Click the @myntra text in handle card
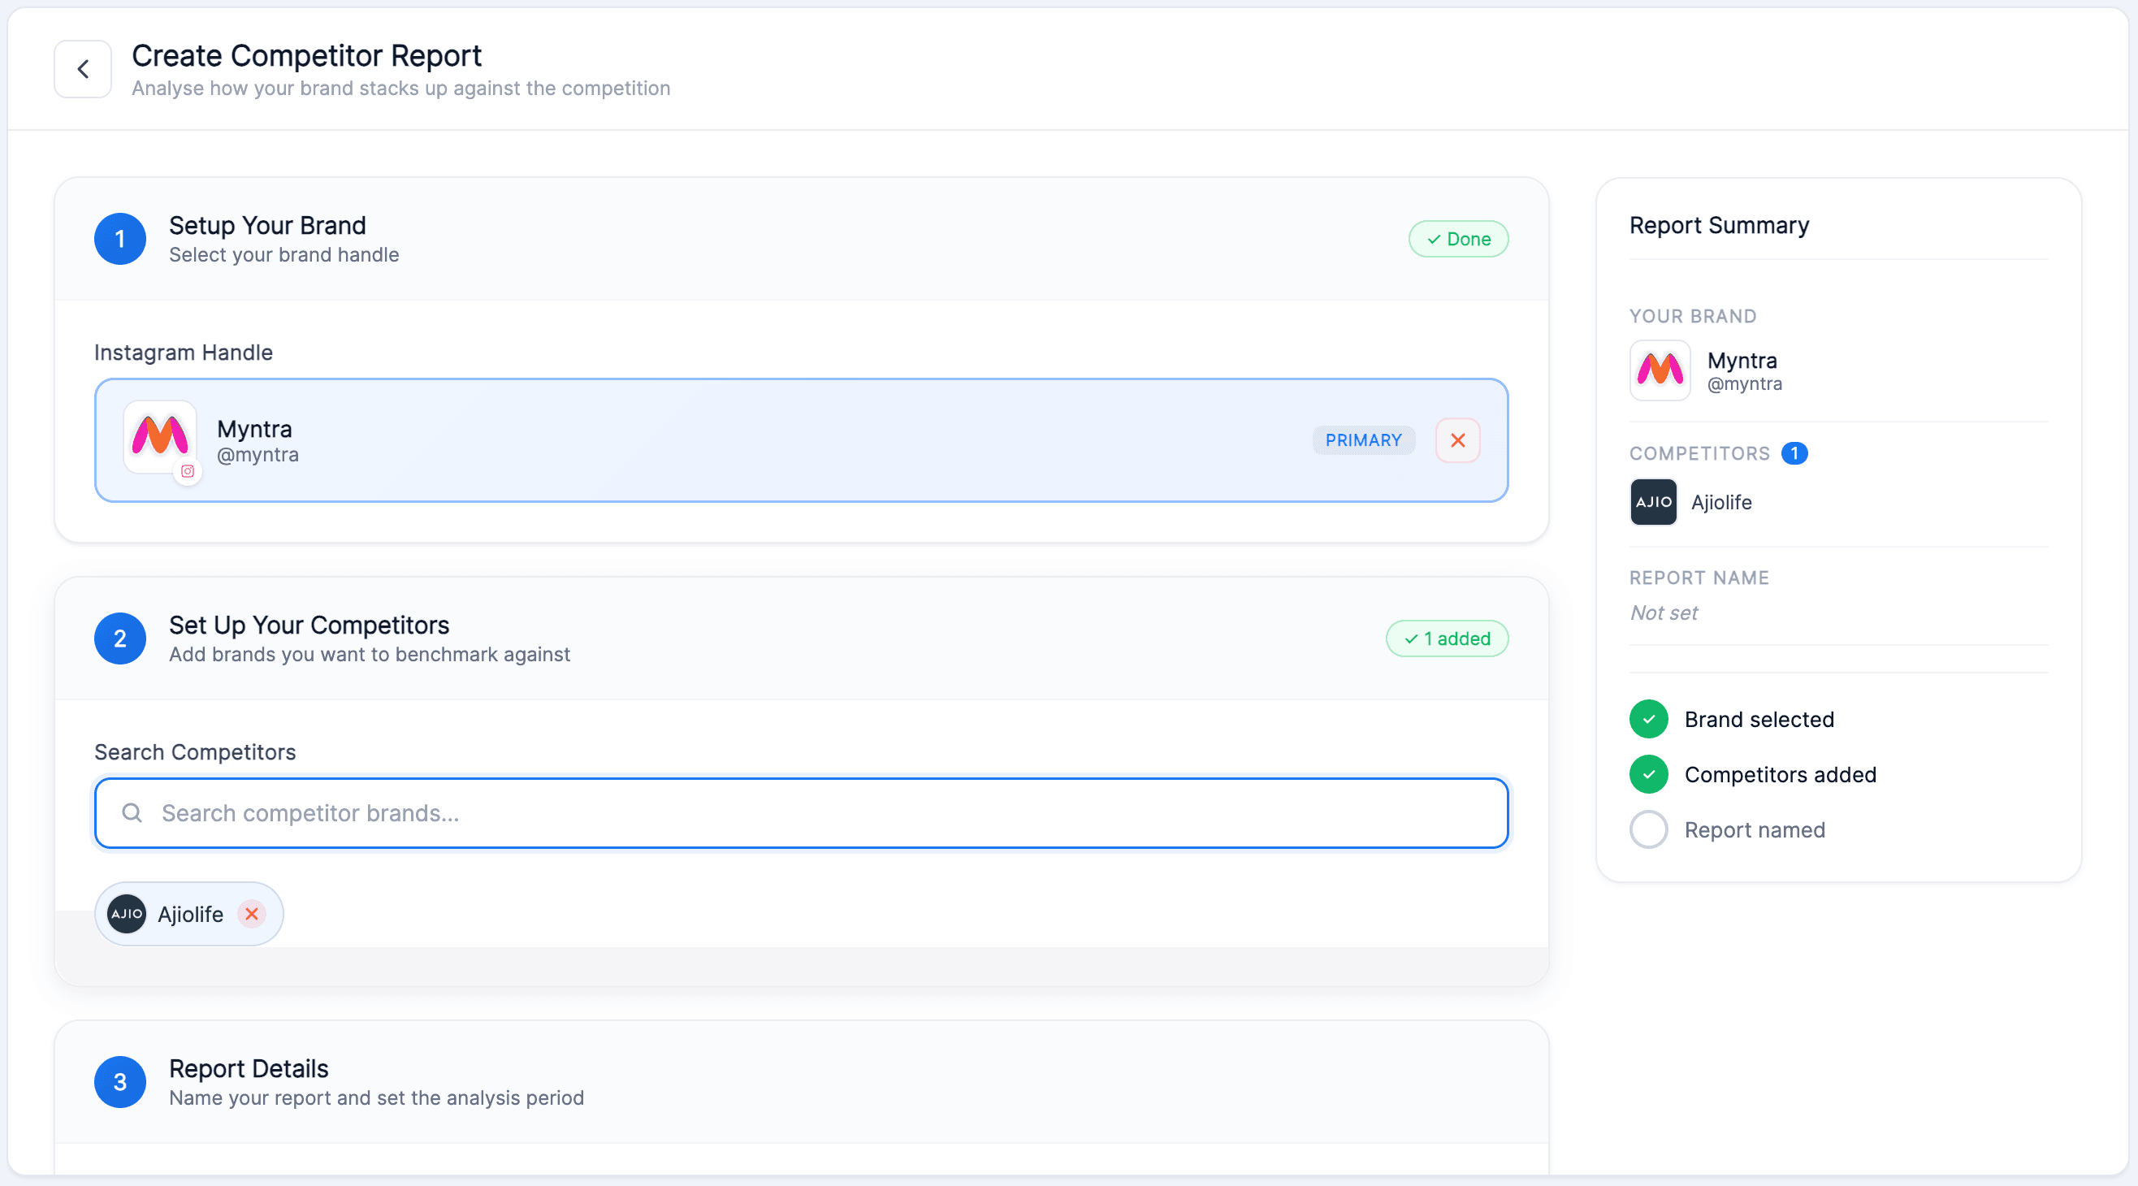The image size is (2138, 1186). 258,455
